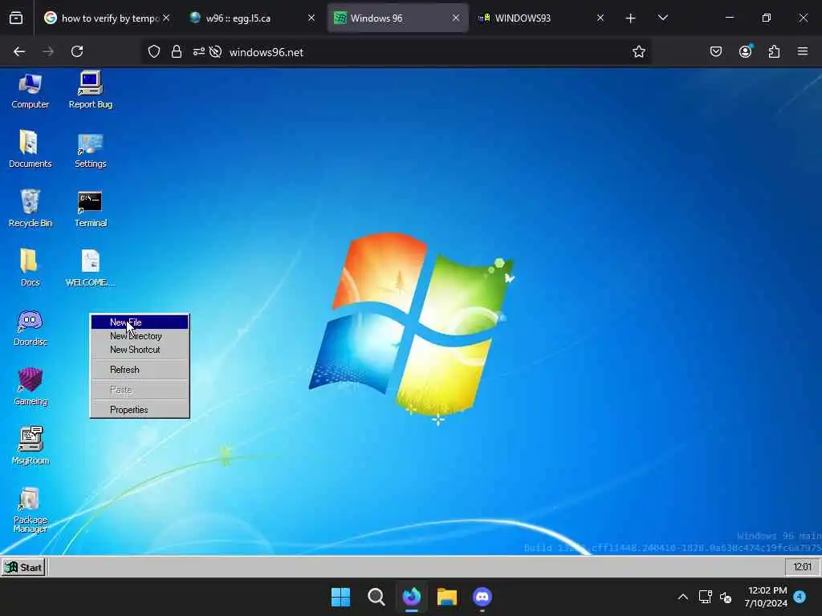The width and height of the screenshot is (822, 616).
Task: Launch the Terminal shortcut
Action: tap(90, 209)
